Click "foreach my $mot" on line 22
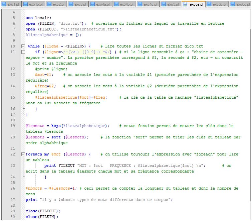The height and width of the screenshot is (221, 252). pos(43,154)
